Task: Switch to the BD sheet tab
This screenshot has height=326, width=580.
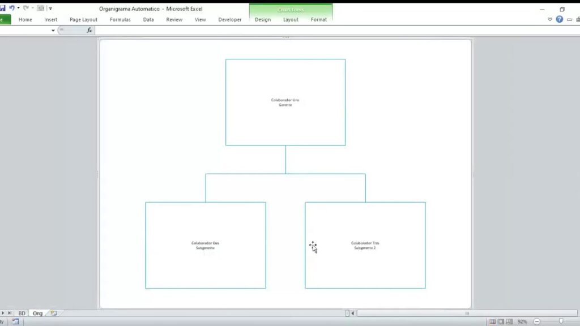Action: (22, 313)
